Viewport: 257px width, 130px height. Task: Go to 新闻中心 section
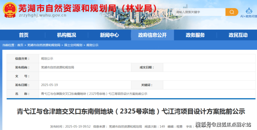109,35
